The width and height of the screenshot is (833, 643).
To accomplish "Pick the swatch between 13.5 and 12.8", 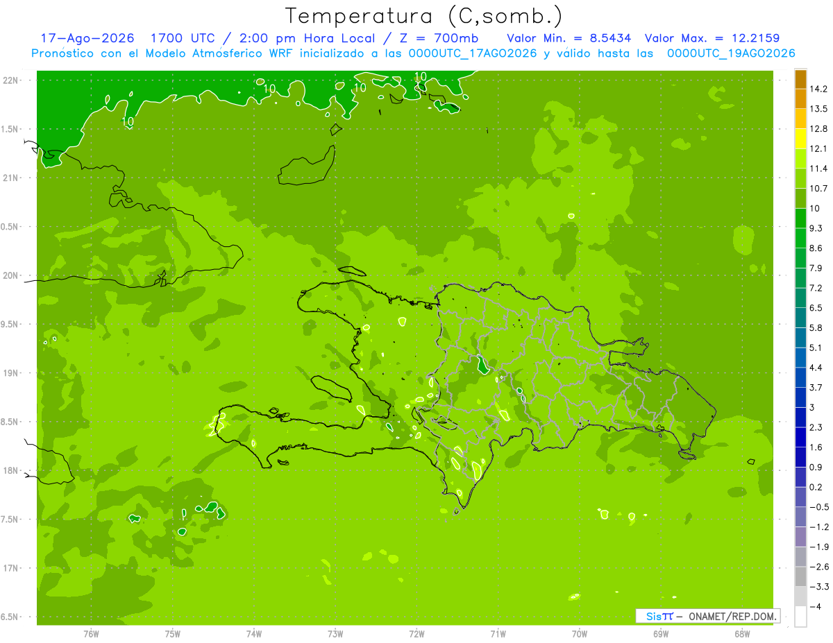I will pyautogui.click(x=800, y=119).
